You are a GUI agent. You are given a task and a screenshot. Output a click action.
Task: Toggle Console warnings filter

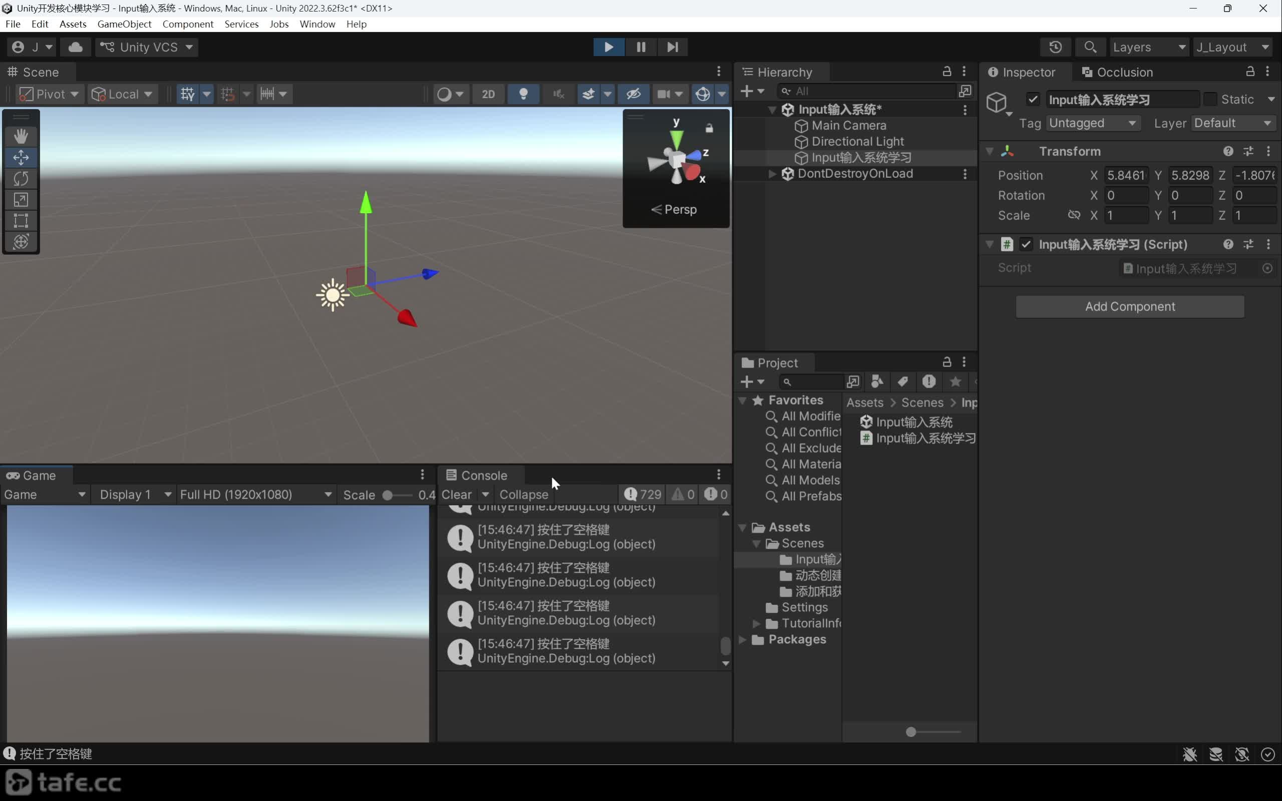[683, 494]
